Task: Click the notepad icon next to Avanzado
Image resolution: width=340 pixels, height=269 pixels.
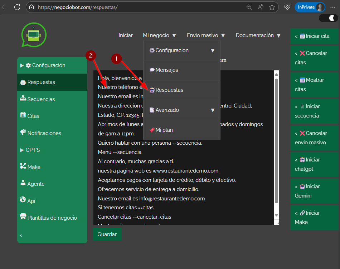Action: [152, 110]
